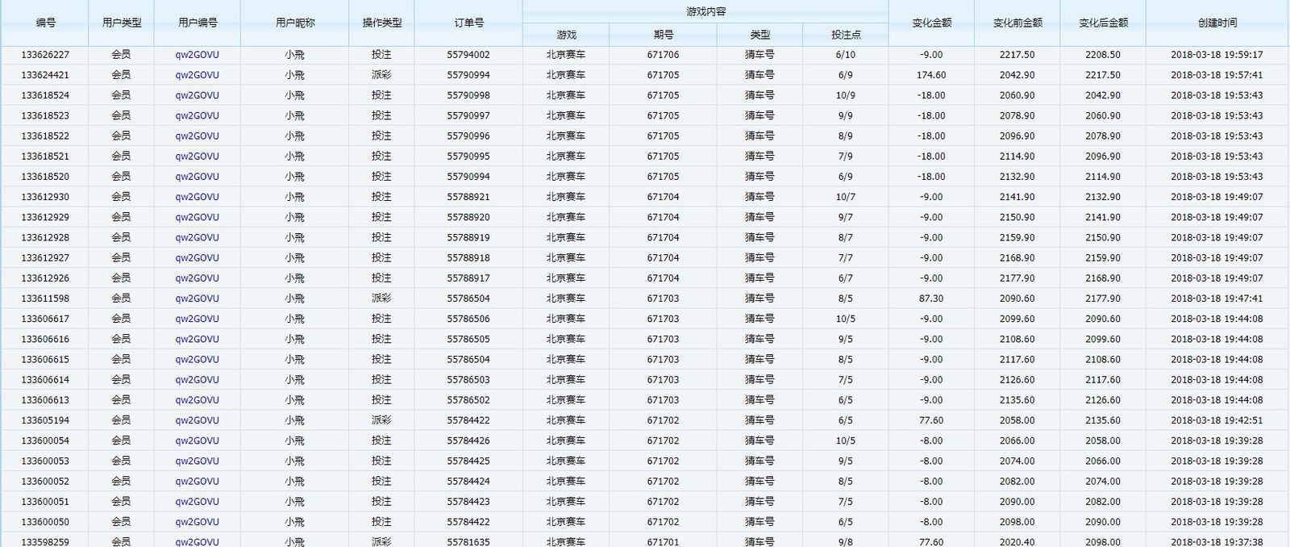The height and width of the screenshot is (547, 1290).
Task: Click the 创建时间 column header
Action: (1217, 23)
